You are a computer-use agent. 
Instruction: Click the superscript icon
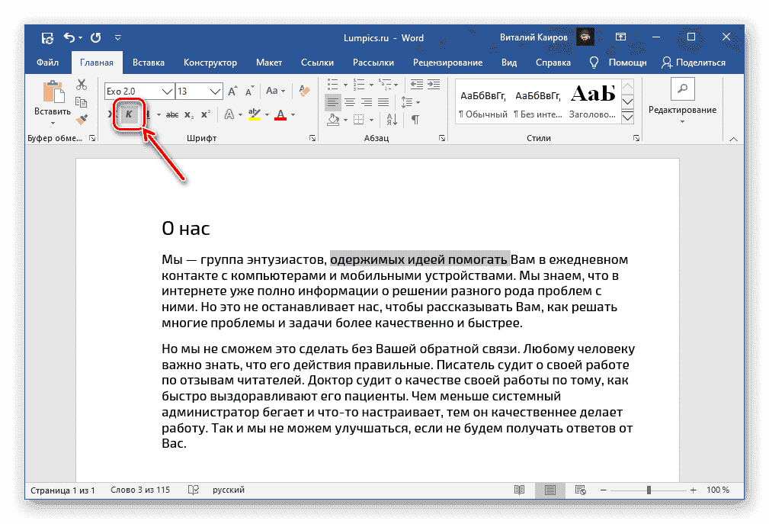pyautogui.click(x=205, y=113)
